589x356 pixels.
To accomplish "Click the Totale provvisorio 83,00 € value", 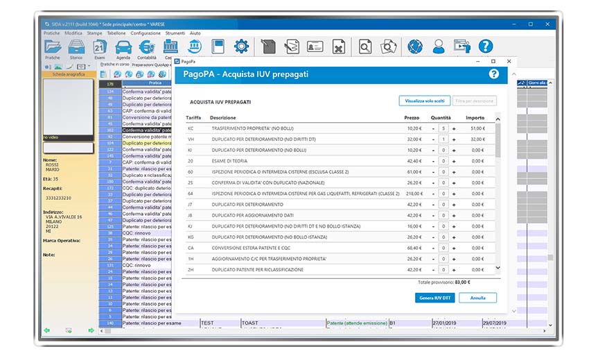I will pos(462,282).
